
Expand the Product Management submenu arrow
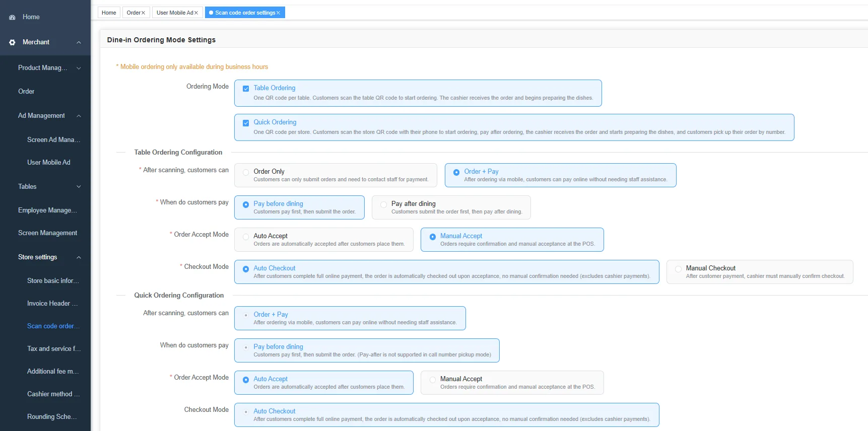pos(79,68)
